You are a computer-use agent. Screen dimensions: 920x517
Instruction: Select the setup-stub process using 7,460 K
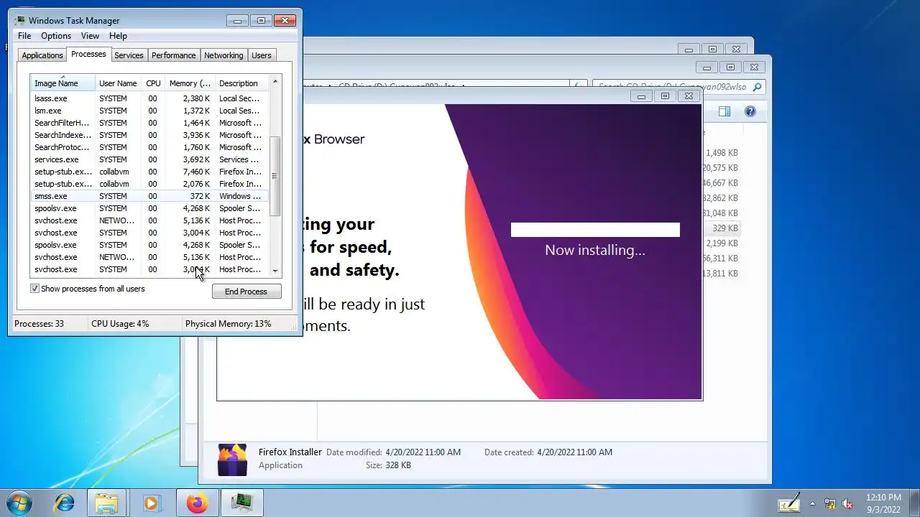click(x=149, y=172)
